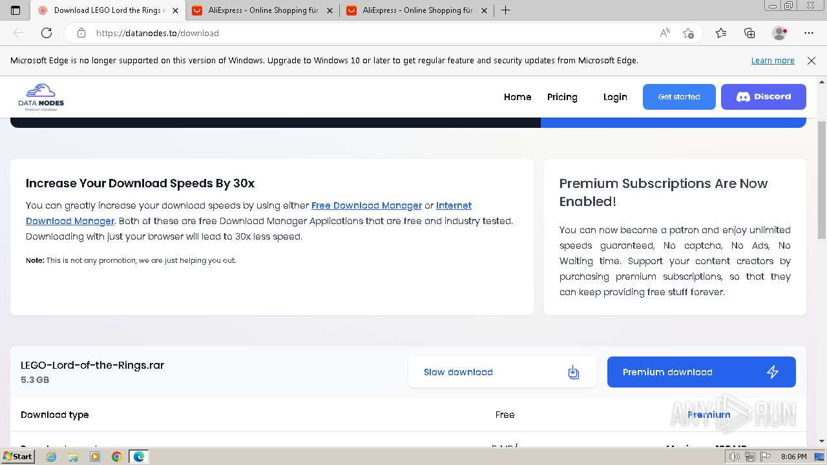Click the Download type row label
827x465 pixels.
click(55, 415)
